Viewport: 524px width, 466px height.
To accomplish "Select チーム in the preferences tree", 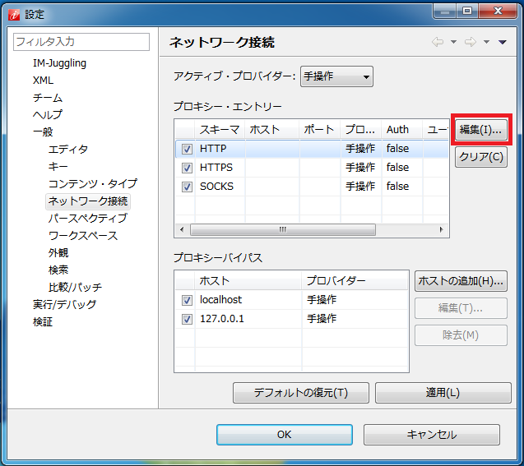I will tap(48, 98).
